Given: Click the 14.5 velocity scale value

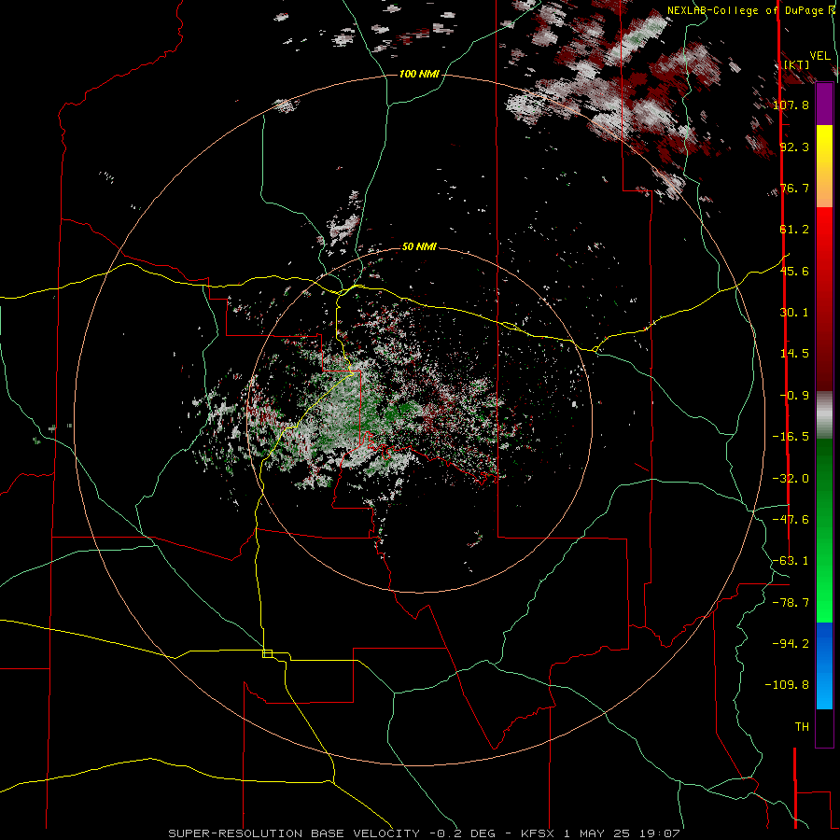Looking at the screenshot, I should 794,354.
